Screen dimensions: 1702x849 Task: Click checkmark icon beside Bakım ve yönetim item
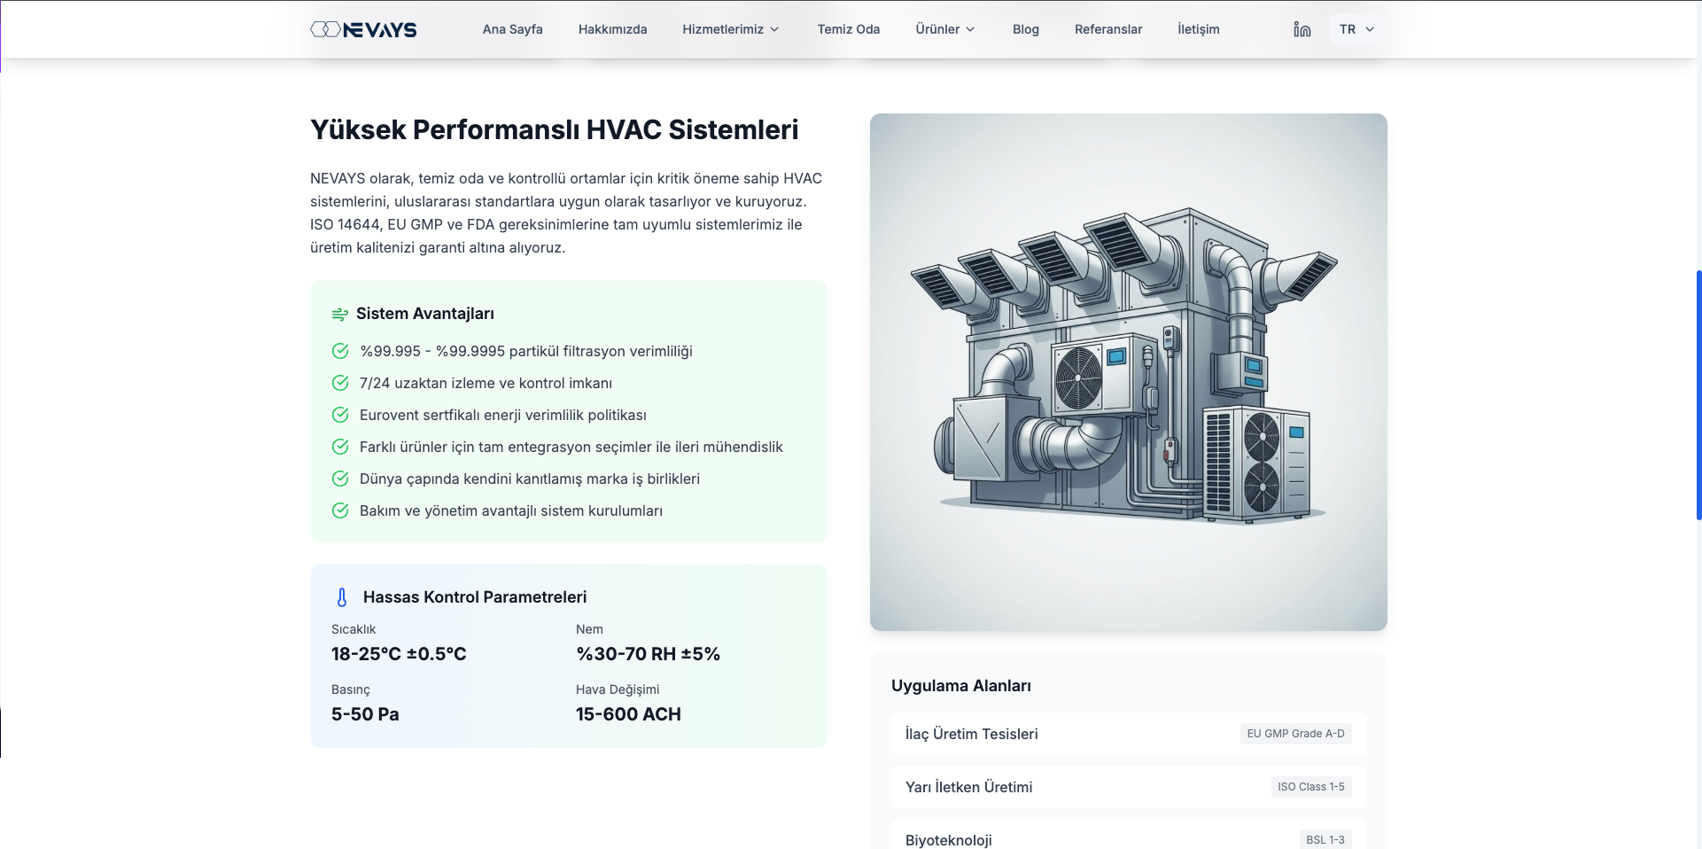340,510
